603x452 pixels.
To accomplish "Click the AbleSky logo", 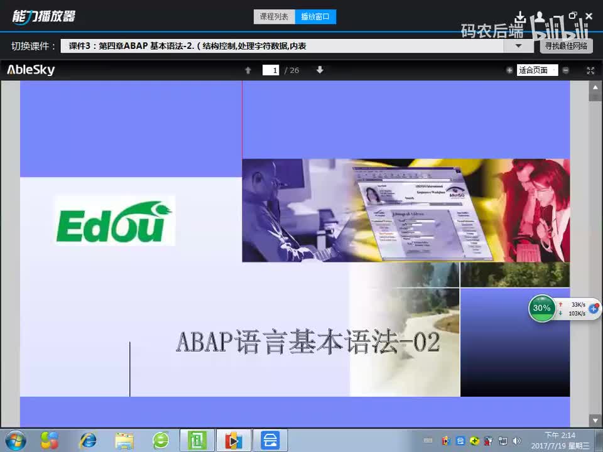I will (x=31, y=70).
